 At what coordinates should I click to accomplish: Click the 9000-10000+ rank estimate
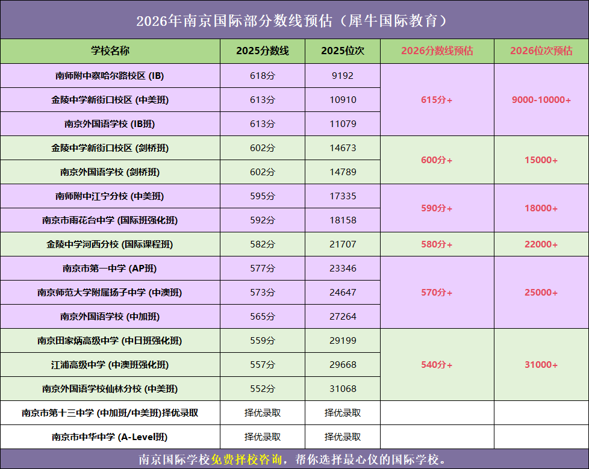pyautogui.click(x=541, y=100)
